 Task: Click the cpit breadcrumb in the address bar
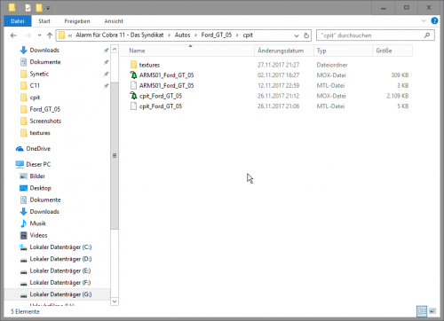248,35
